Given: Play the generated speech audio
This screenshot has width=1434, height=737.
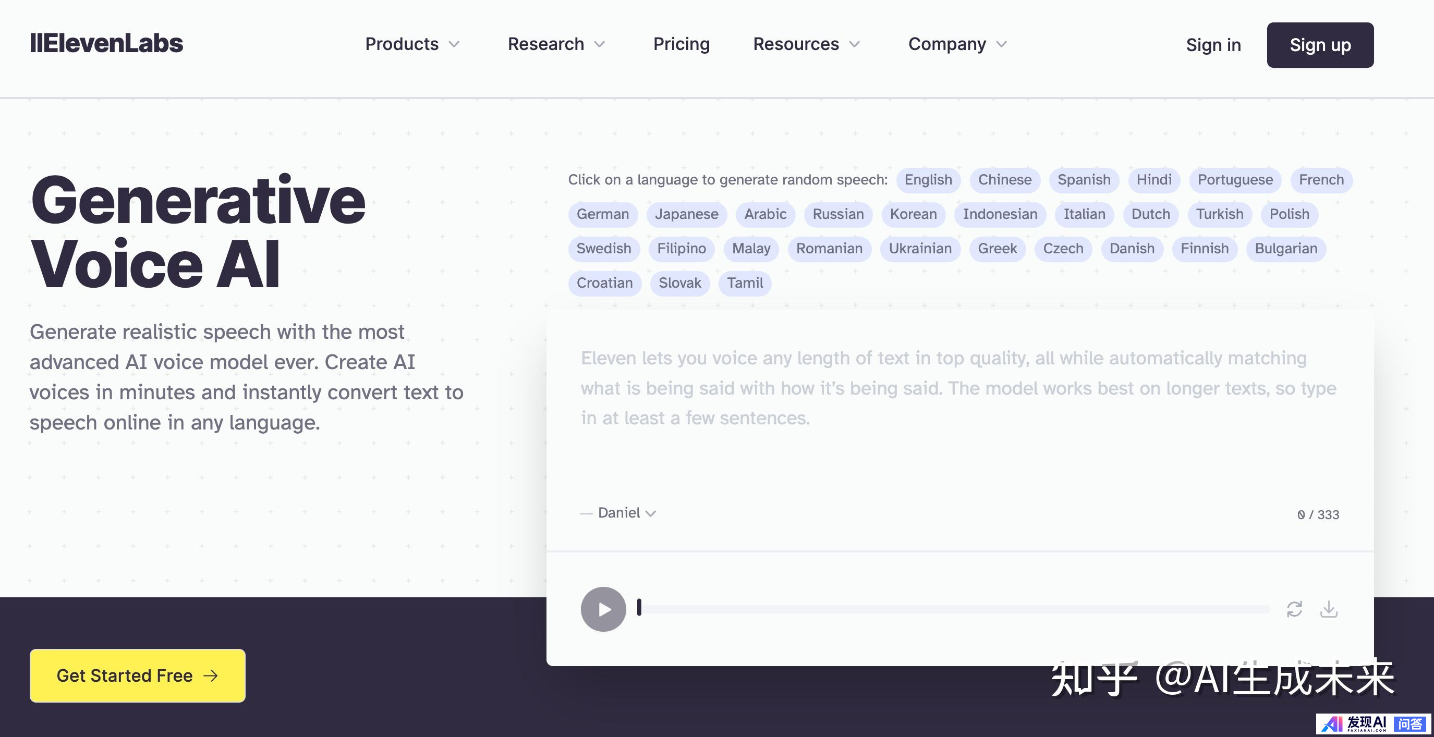Looking at the screenshot, I should (603, 609).
